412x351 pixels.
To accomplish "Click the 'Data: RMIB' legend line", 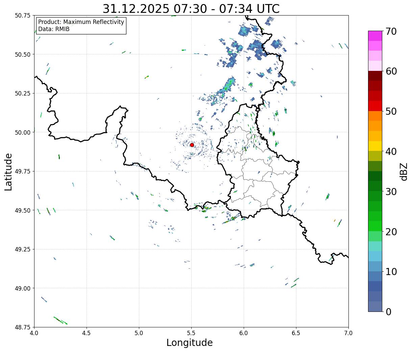I will click(x=54, y=29).
